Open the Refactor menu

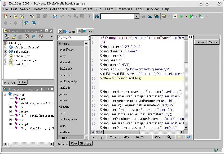pyautogui.click(x=40, y=9)
